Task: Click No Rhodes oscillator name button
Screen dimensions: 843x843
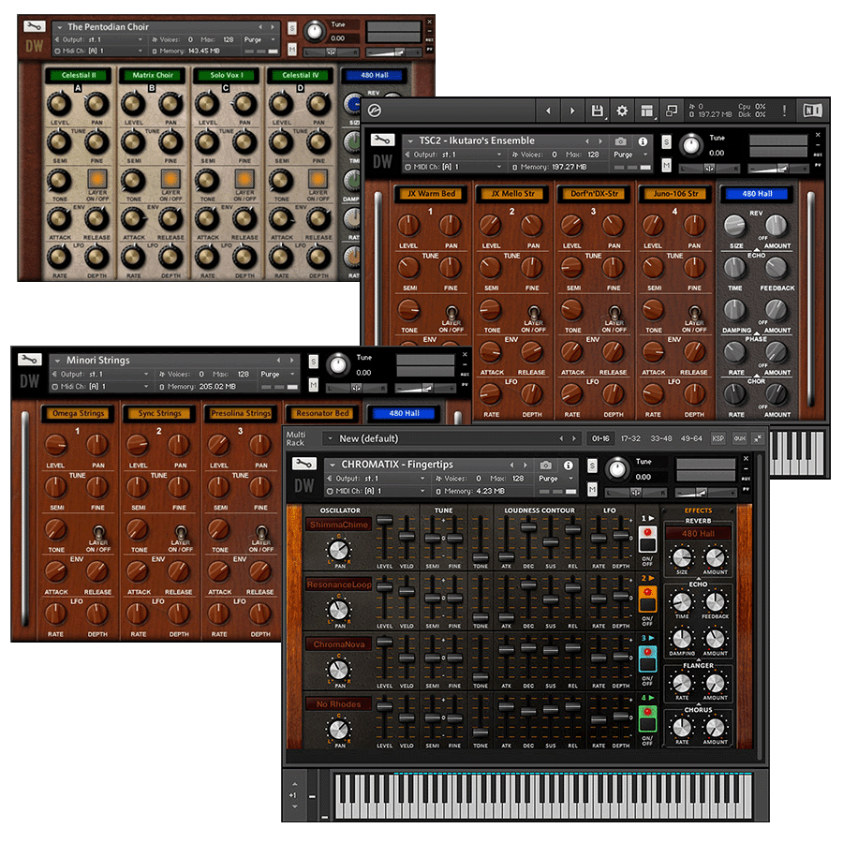Action: point(339,704)
